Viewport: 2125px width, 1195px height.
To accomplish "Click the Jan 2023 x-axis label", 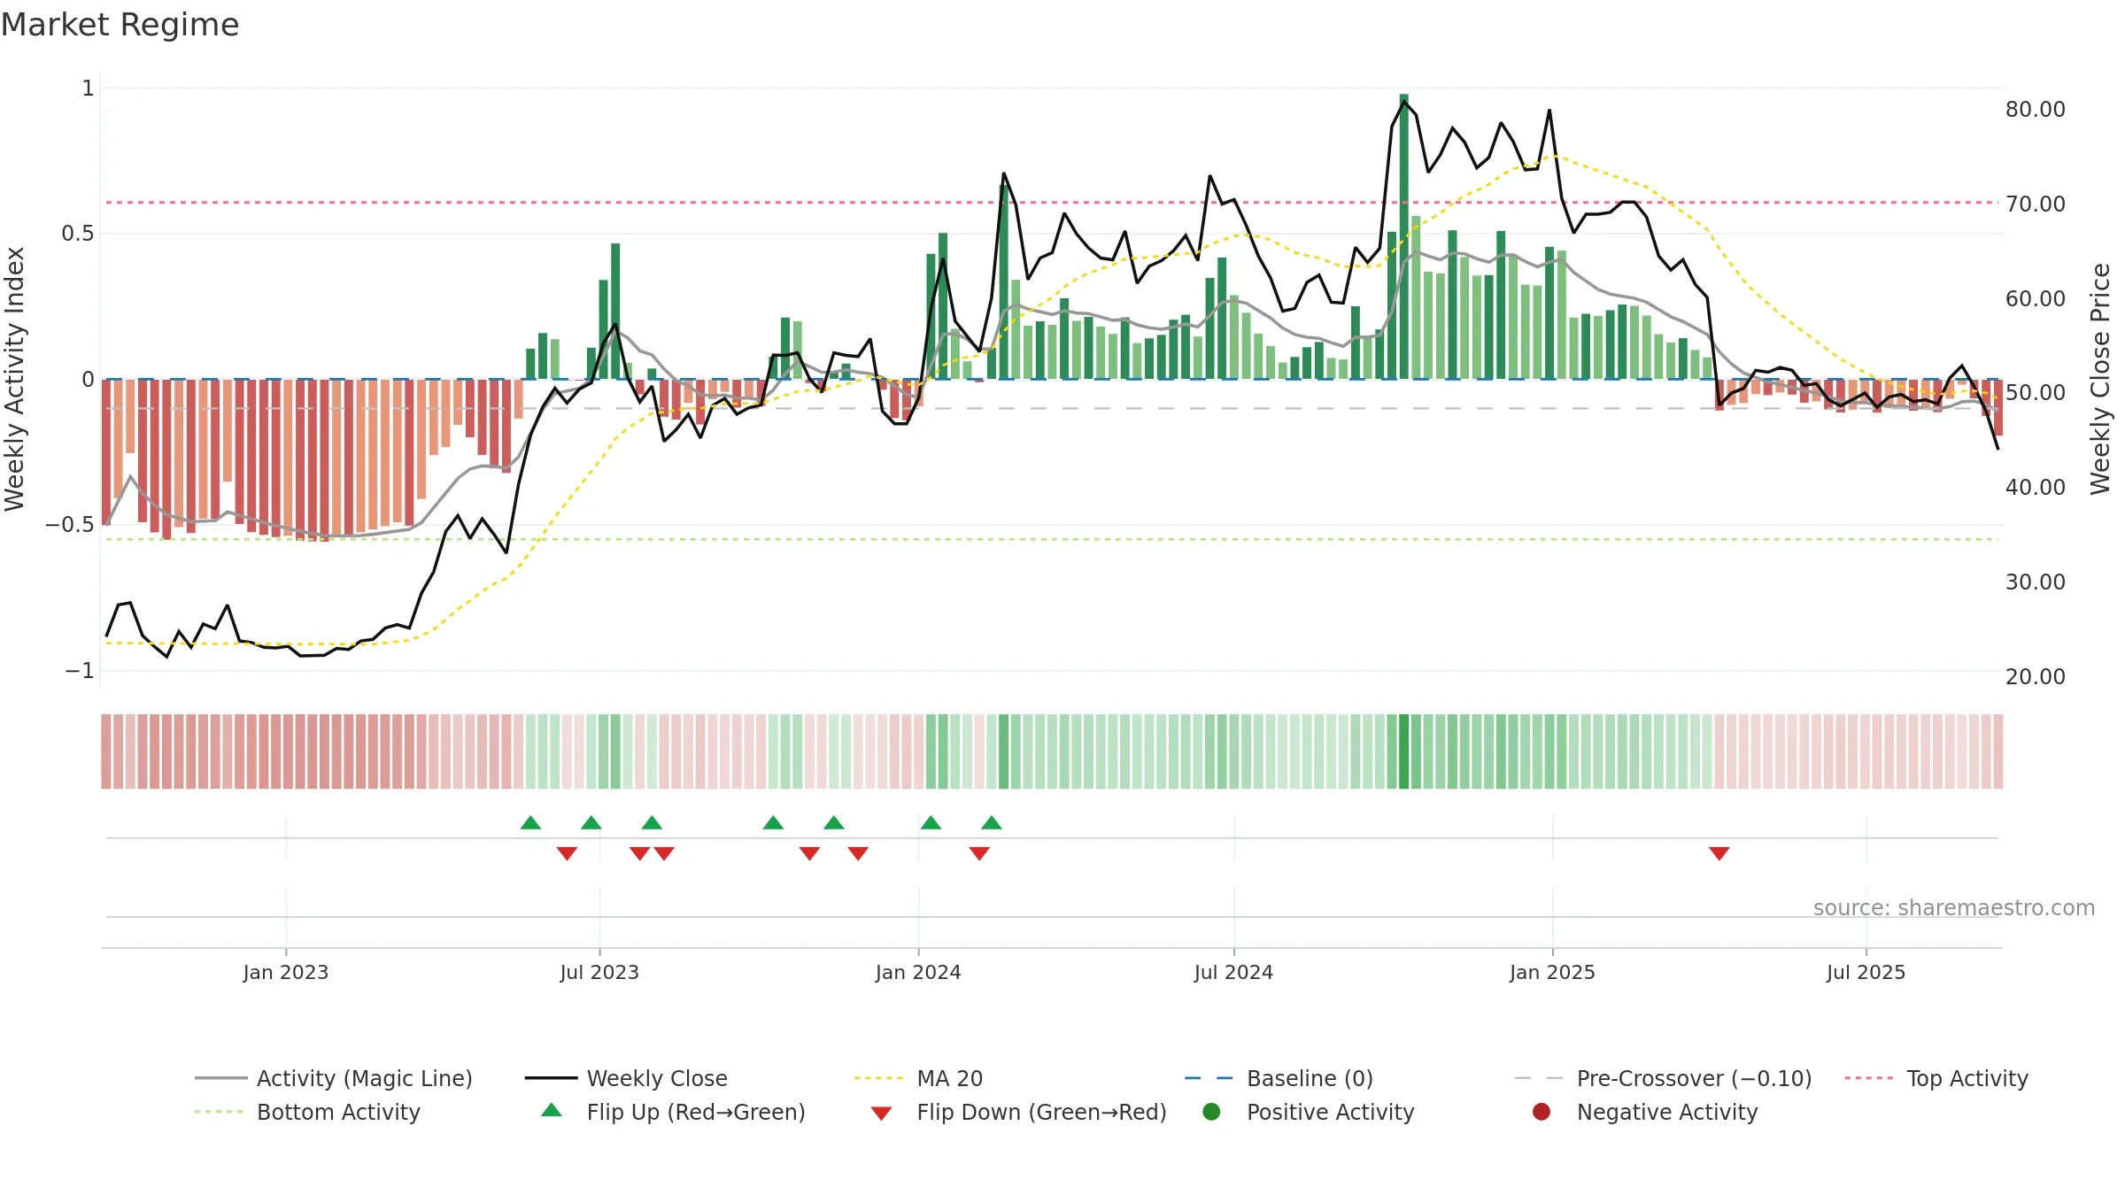I will click(x=286, y=972).
